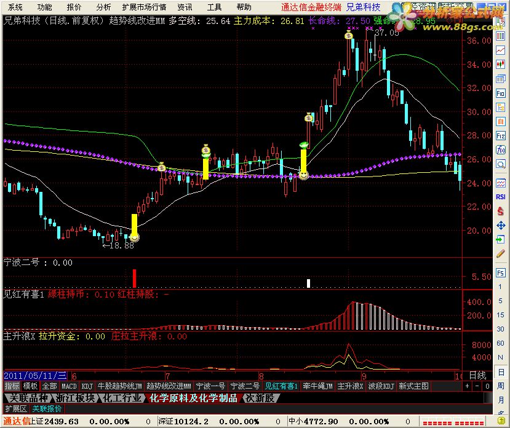510x428 pixels.
Task: Select the N custom period button
Action: coord(500,357)
